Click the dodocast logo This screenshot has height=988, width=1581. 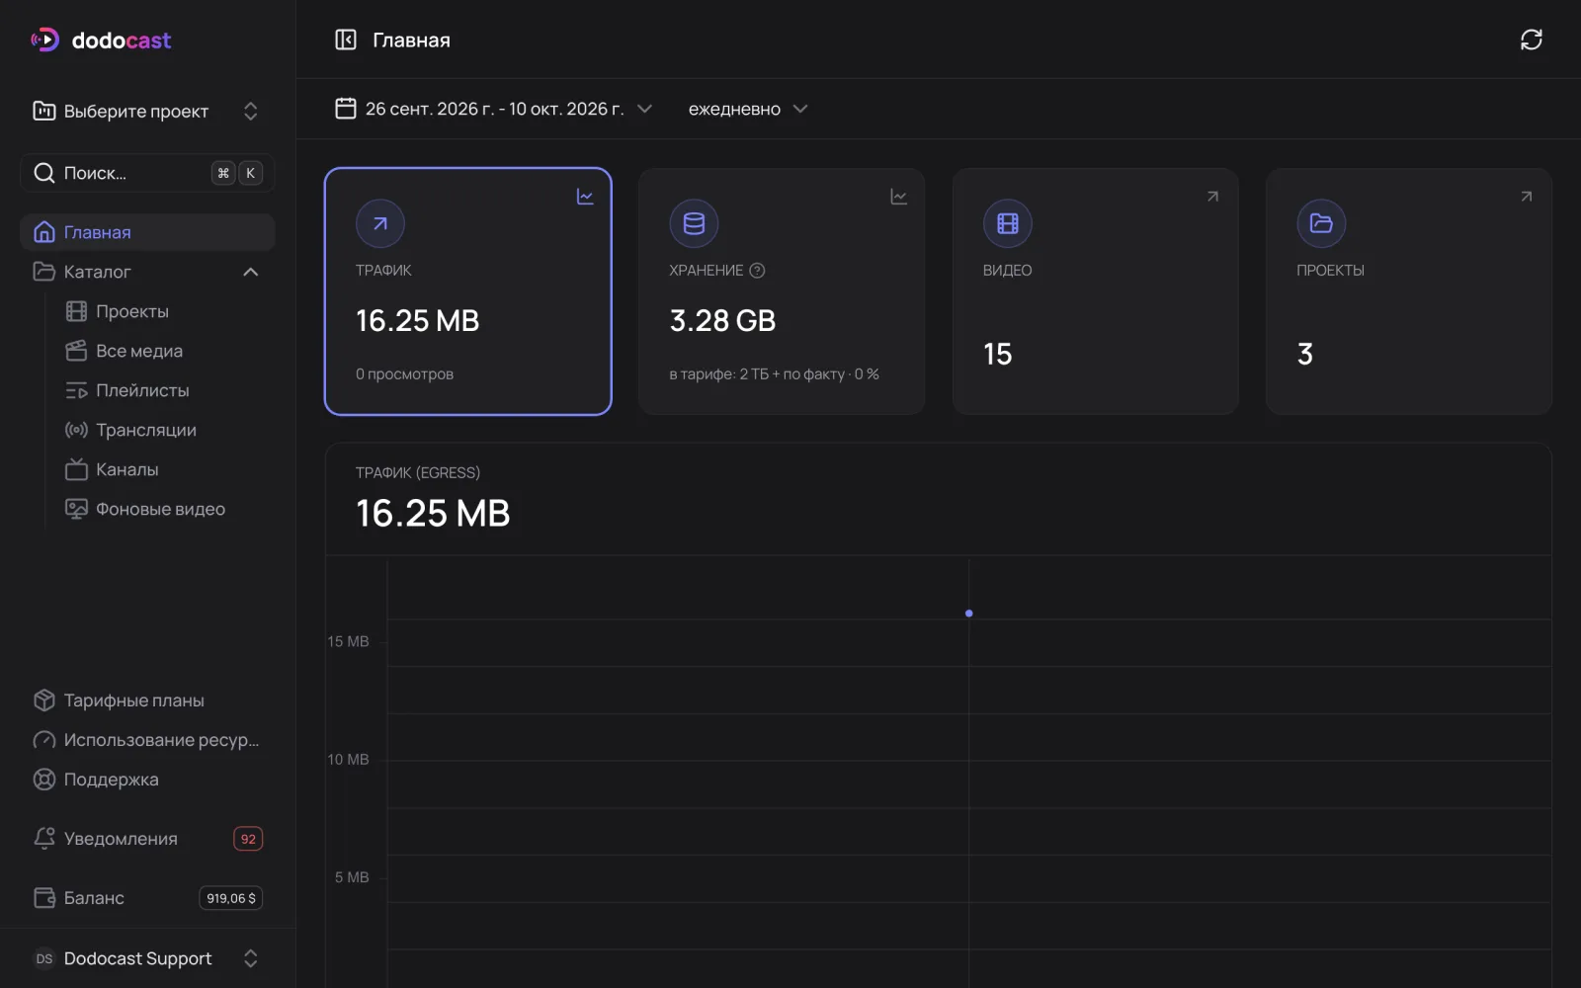(x=101, y=41)
